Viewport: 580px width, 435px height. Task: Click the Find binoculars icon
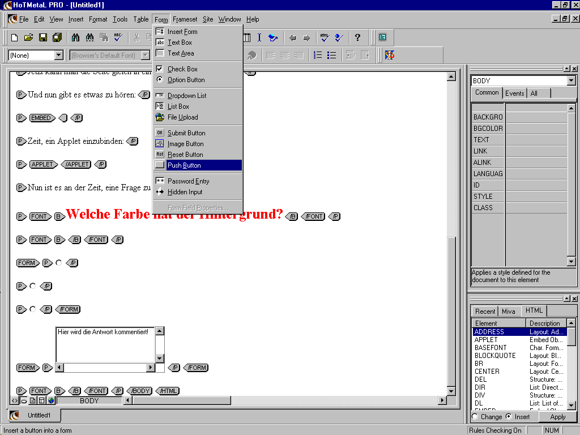coord(75,38)
